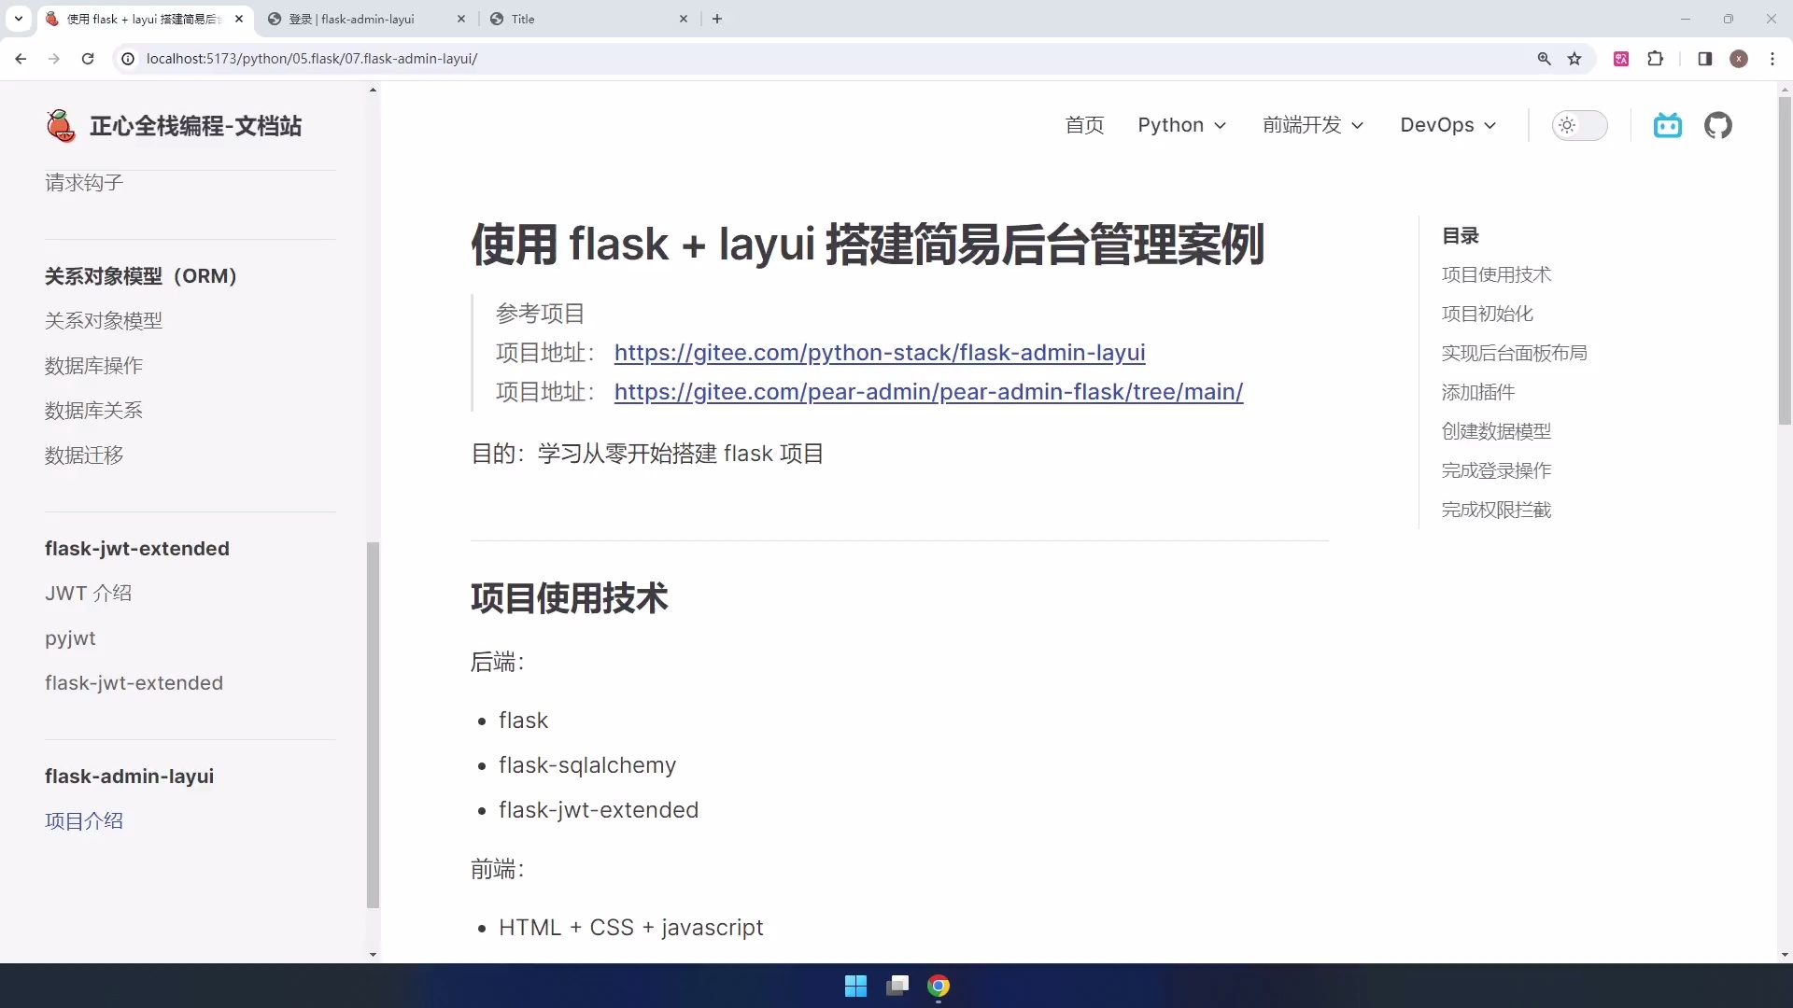This screenshot has width=1793, height=1008.
Task: Open the site's GitHub repository icon
Action: (1718, 125)
